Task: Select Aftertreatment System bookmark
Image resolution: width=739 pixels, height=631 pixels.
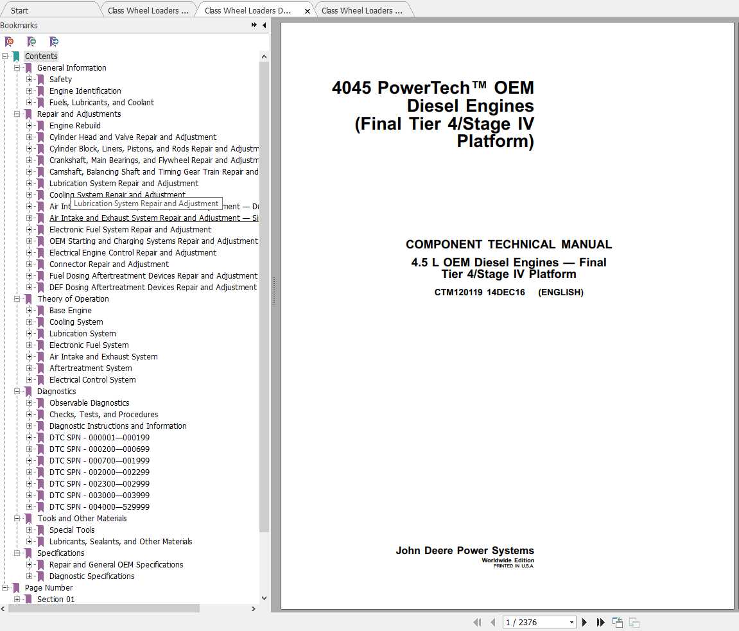Action: click(x=91, y=368)
